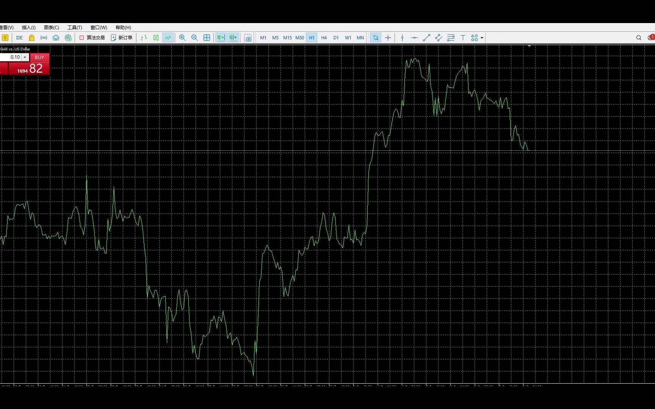Open the 查看(V) View menu

pyautogui.click(x=6, y=27)
